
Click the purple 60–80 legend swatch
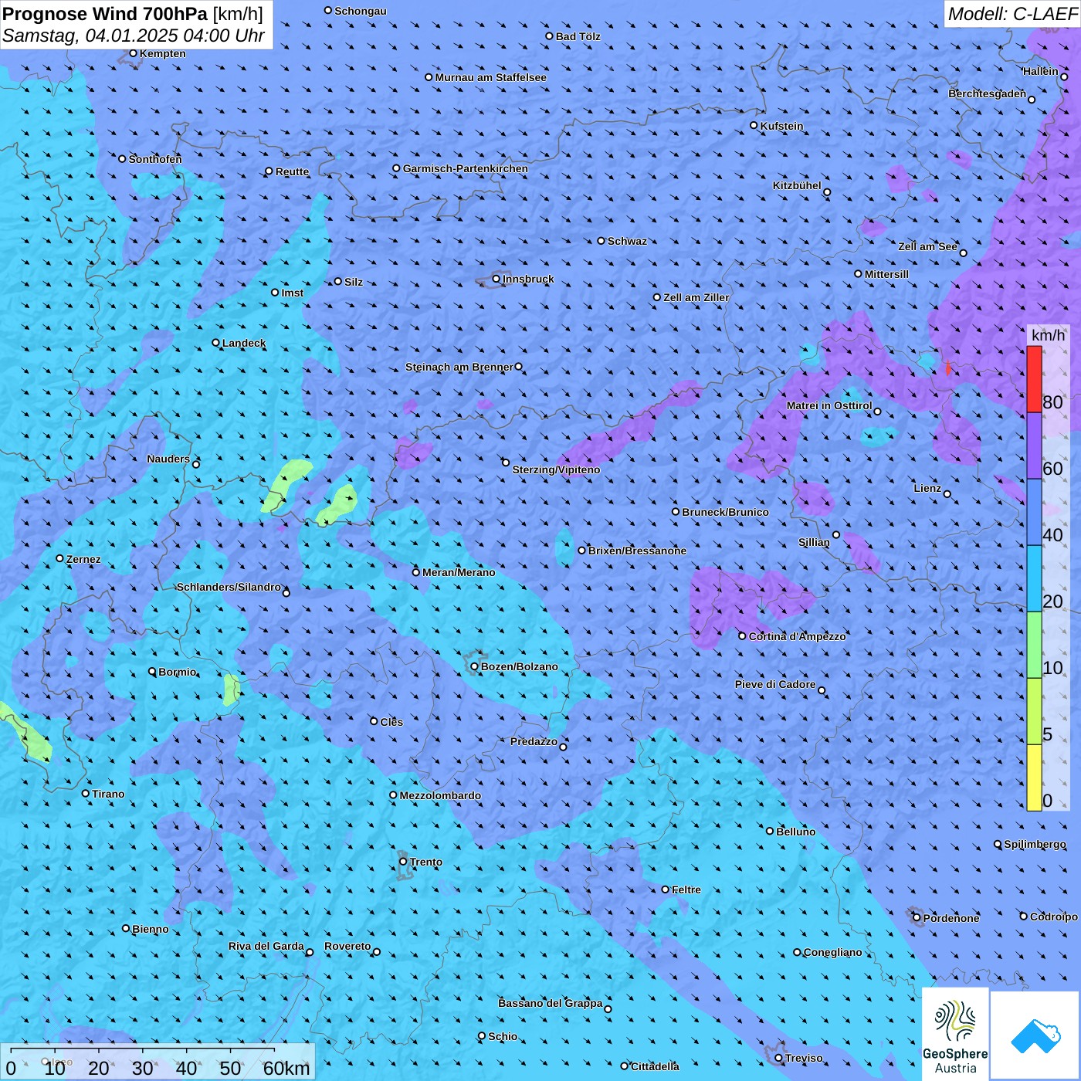(x=1034, y=446)
